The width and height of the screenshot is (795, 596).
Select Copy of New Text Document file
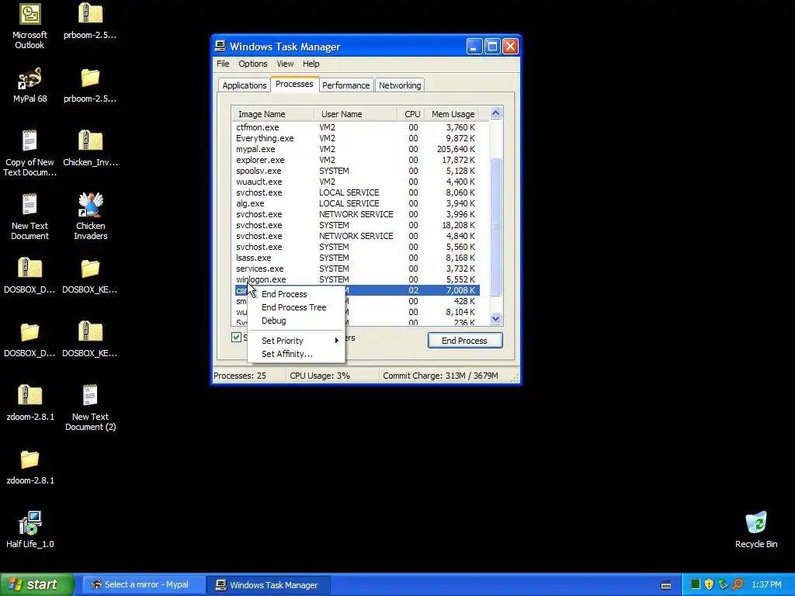pyautogui.click(x=30, y=141)
